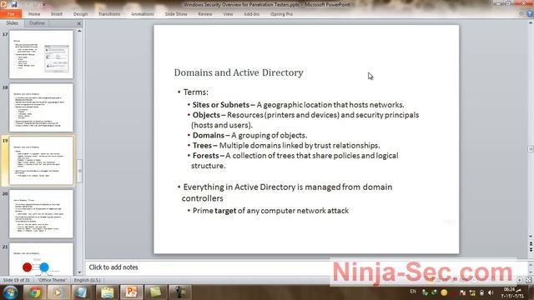
Task: Open the Transitions ribbon tab
Action: pos(109,14)
